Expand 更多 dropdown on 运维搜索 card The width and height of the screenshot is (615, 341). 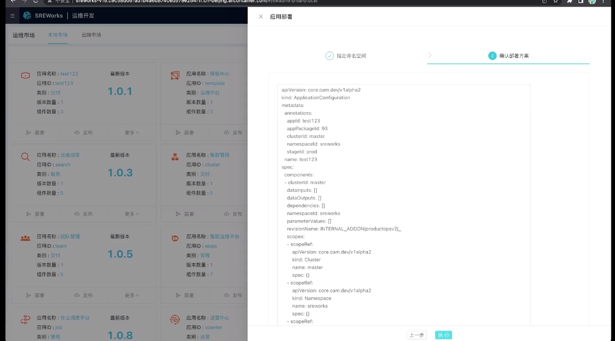click(x=132, y=214)
